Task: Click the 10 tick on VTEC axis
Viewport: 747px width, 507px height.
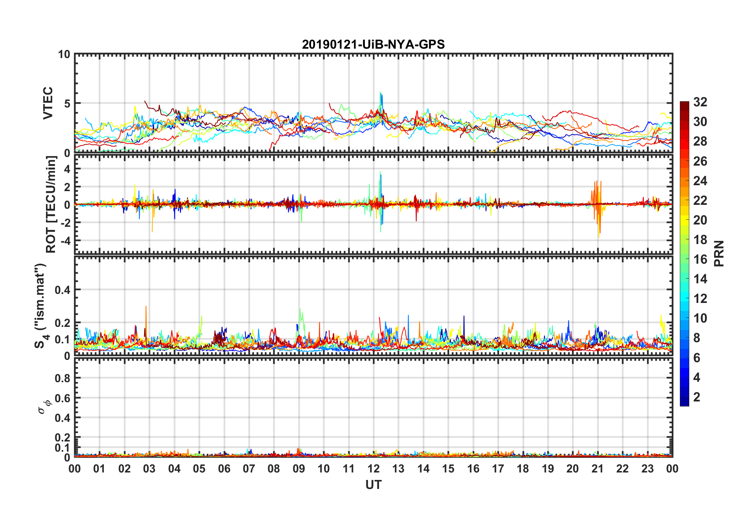Action: (x=64, y=54)
